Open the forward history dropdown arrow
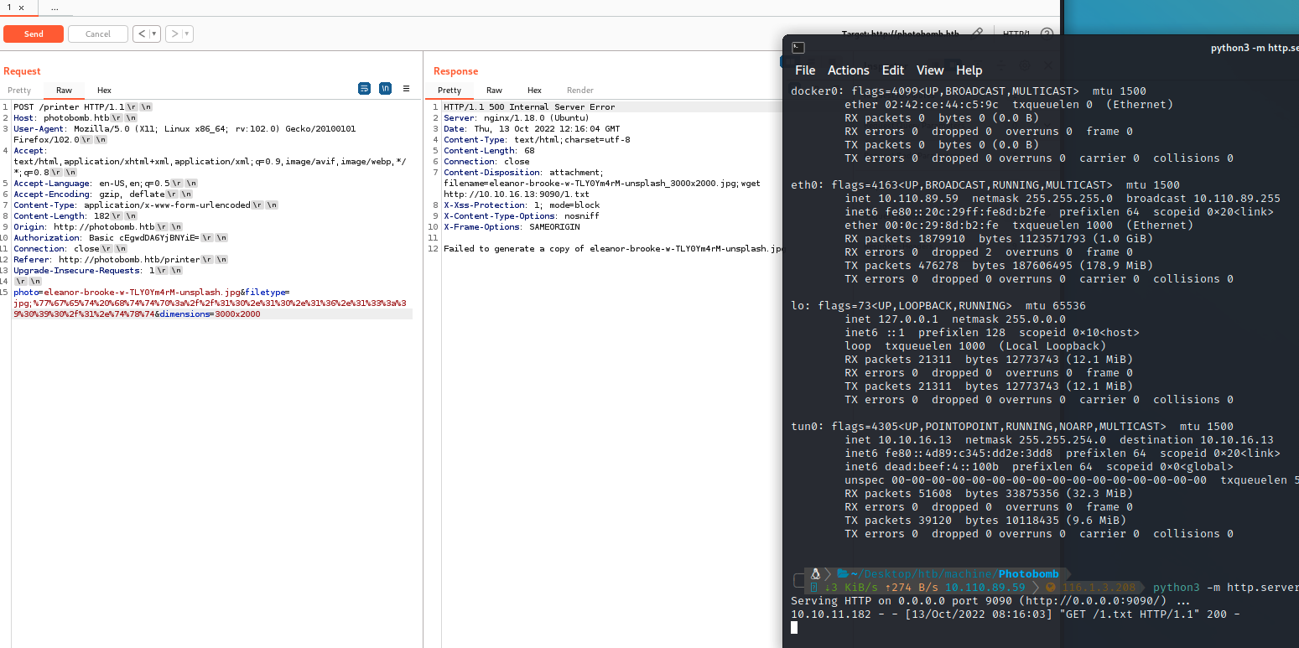The height and width of the screenshot is (648, 1299). coord(188,34)
